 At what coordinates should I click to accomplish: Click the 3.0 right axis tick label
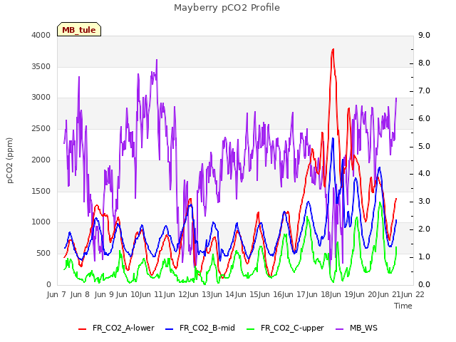pos(424,201)
